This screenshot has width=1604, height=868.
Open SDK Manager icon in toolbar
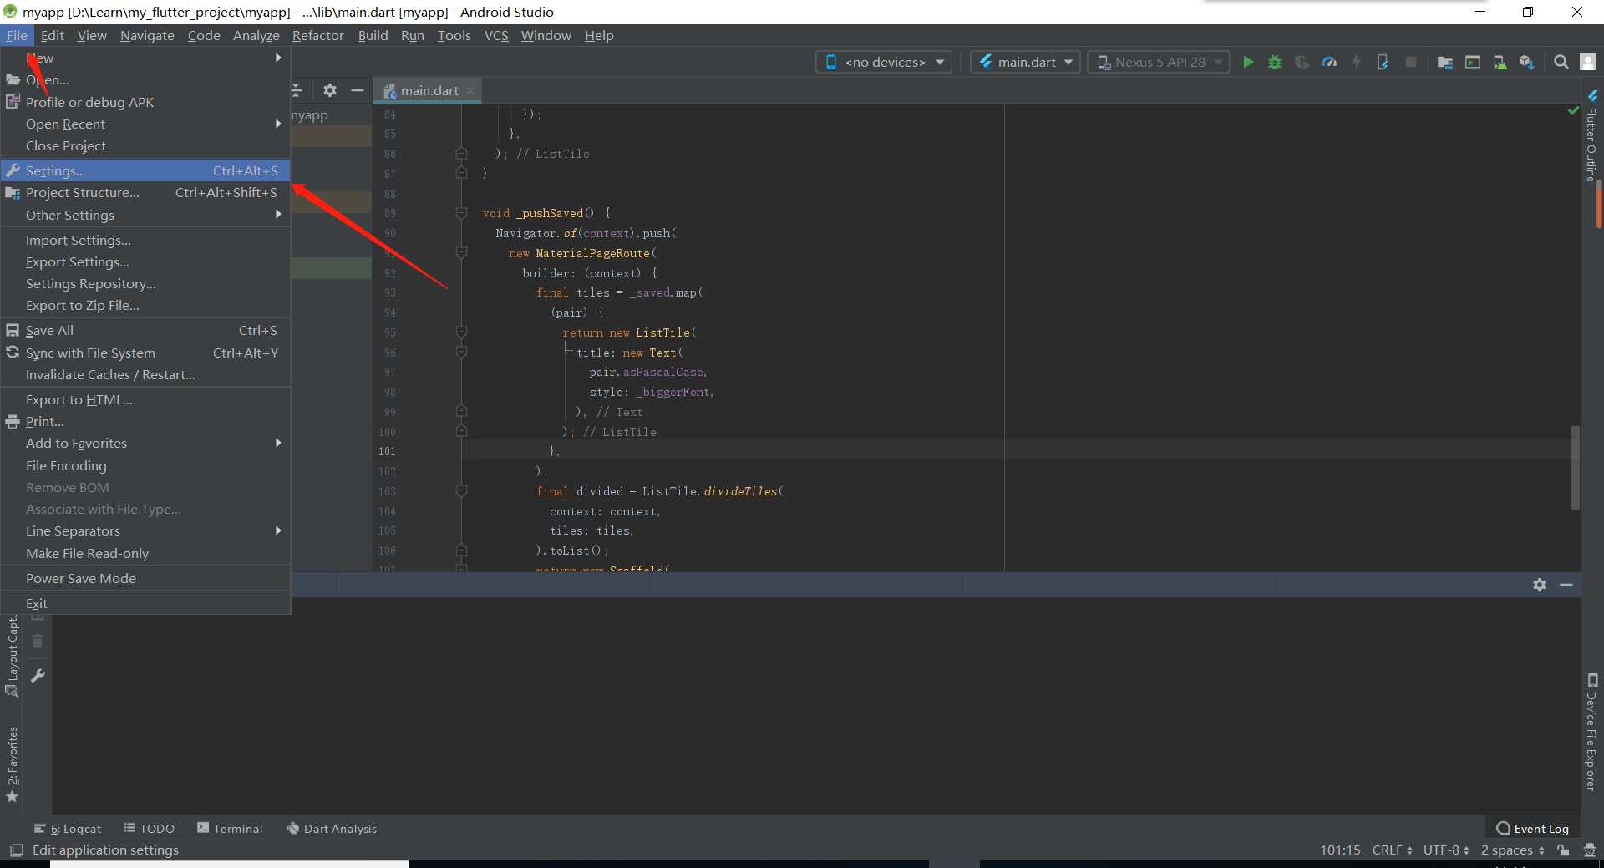click(1527, 62)
